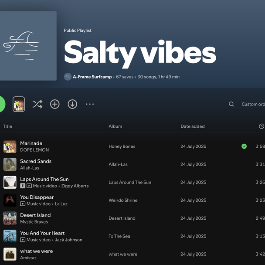
Task: Click the Salty vibes playlist cover art
Action: (28, 46)
